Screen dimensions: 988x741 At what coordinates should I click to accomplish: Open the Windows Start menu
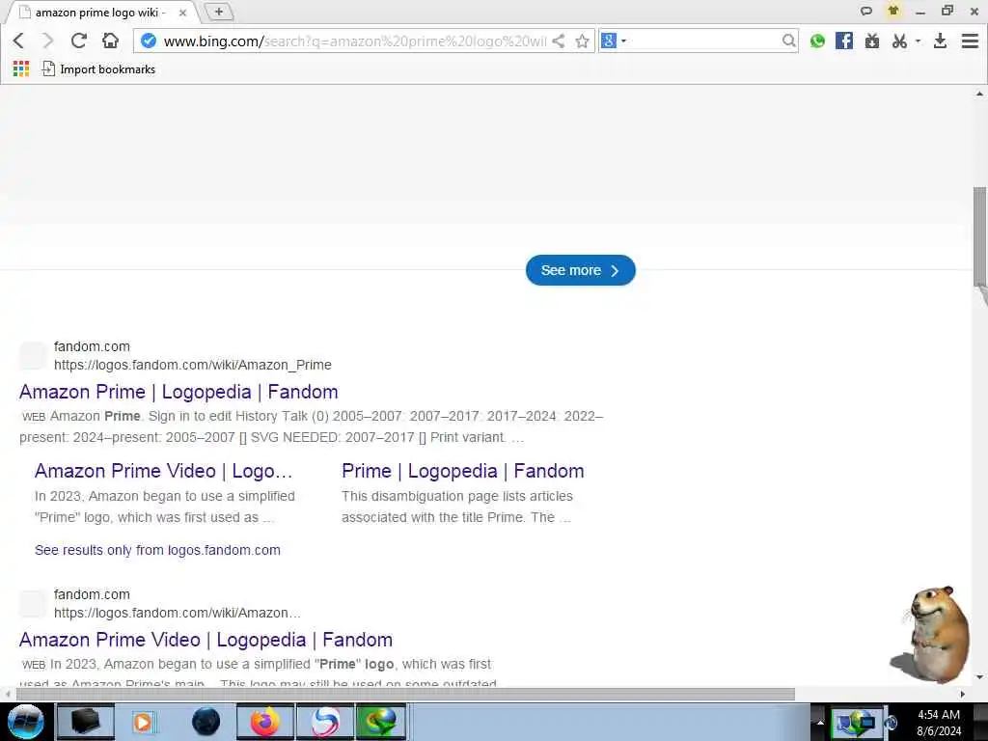(x=25, y=722)
